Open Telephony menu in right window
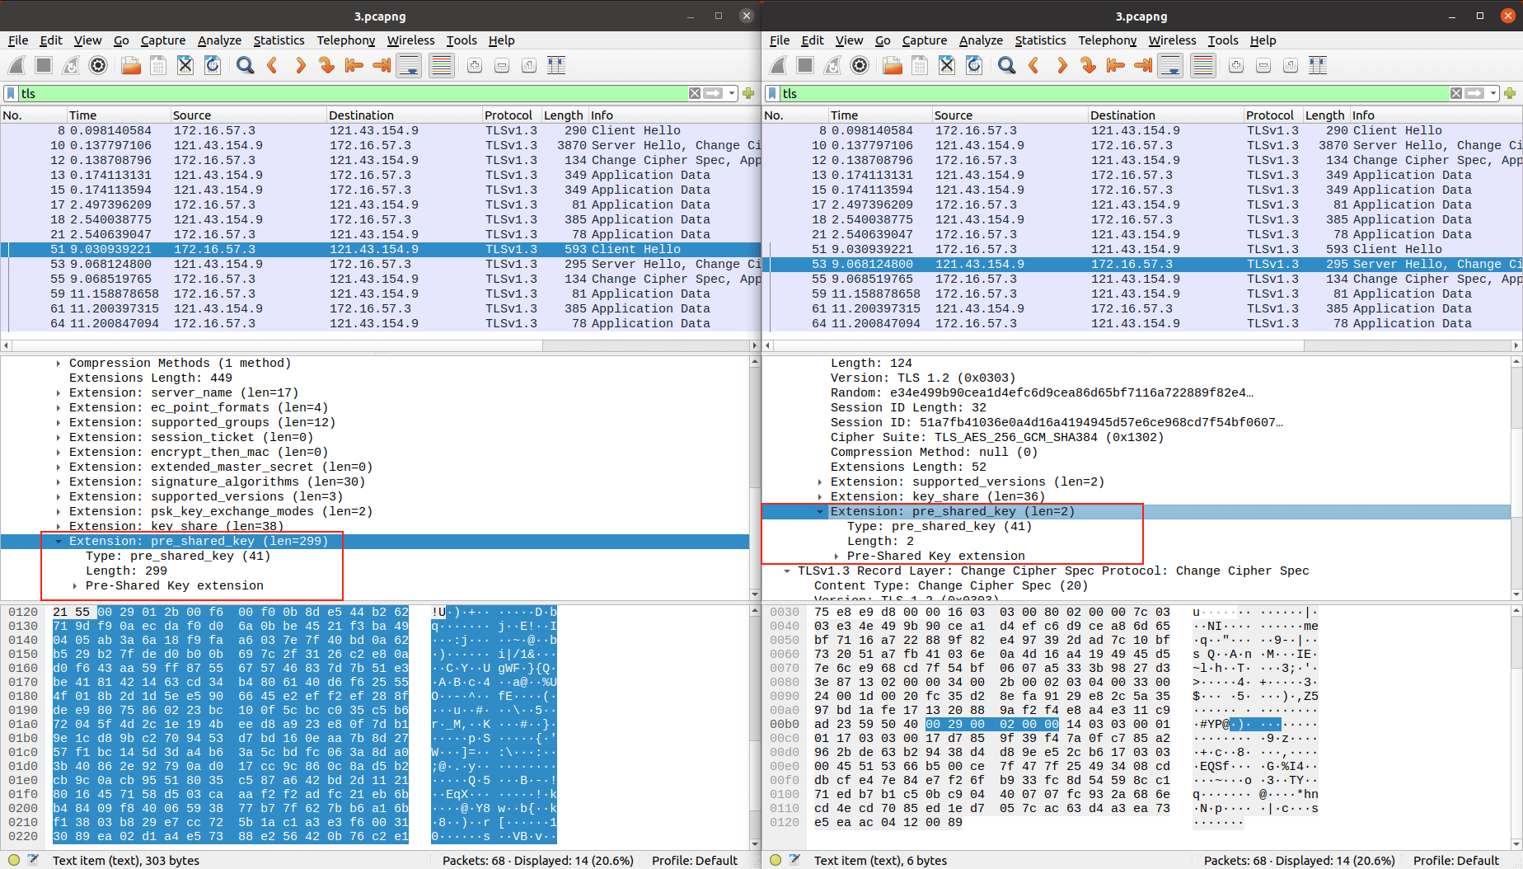1523x869 pixels. click(1107, 40)
